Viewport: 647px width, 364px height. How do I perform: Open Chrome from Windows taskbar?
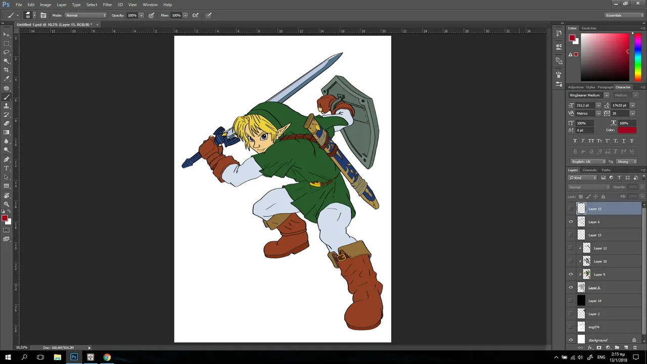(x=107, y=357)
